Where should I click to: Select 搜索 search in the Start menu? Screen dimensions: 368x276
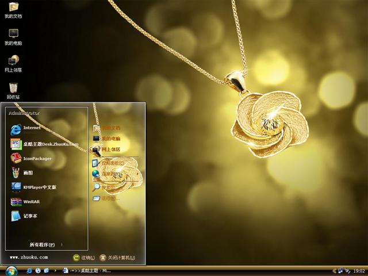[x=107, y=186]
